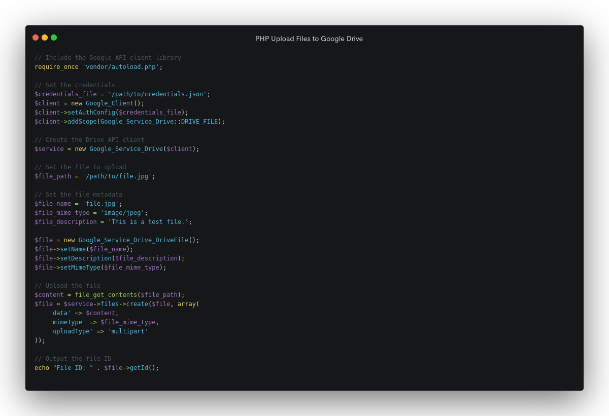Image resolution: width=609 pixels, height=416 pixels.
Task: Click the file_get_contents function call
Action: click(x=106, y=294)
